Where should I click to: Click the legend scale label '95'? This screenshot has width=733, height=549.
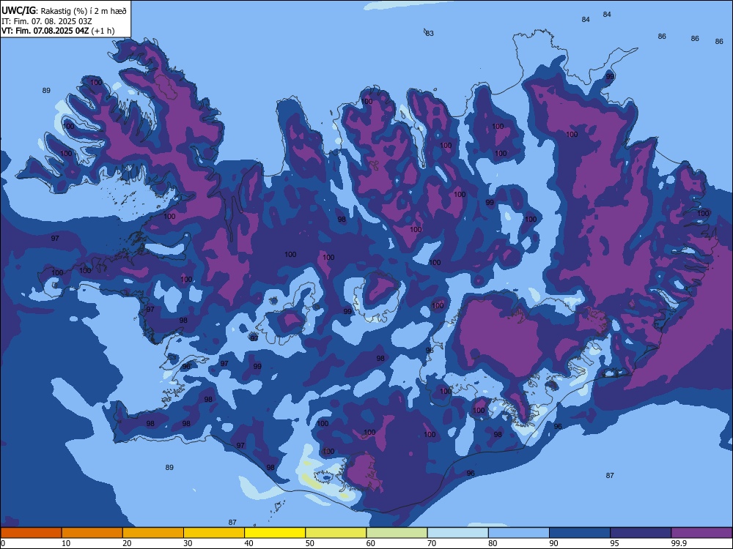point(615,543)
